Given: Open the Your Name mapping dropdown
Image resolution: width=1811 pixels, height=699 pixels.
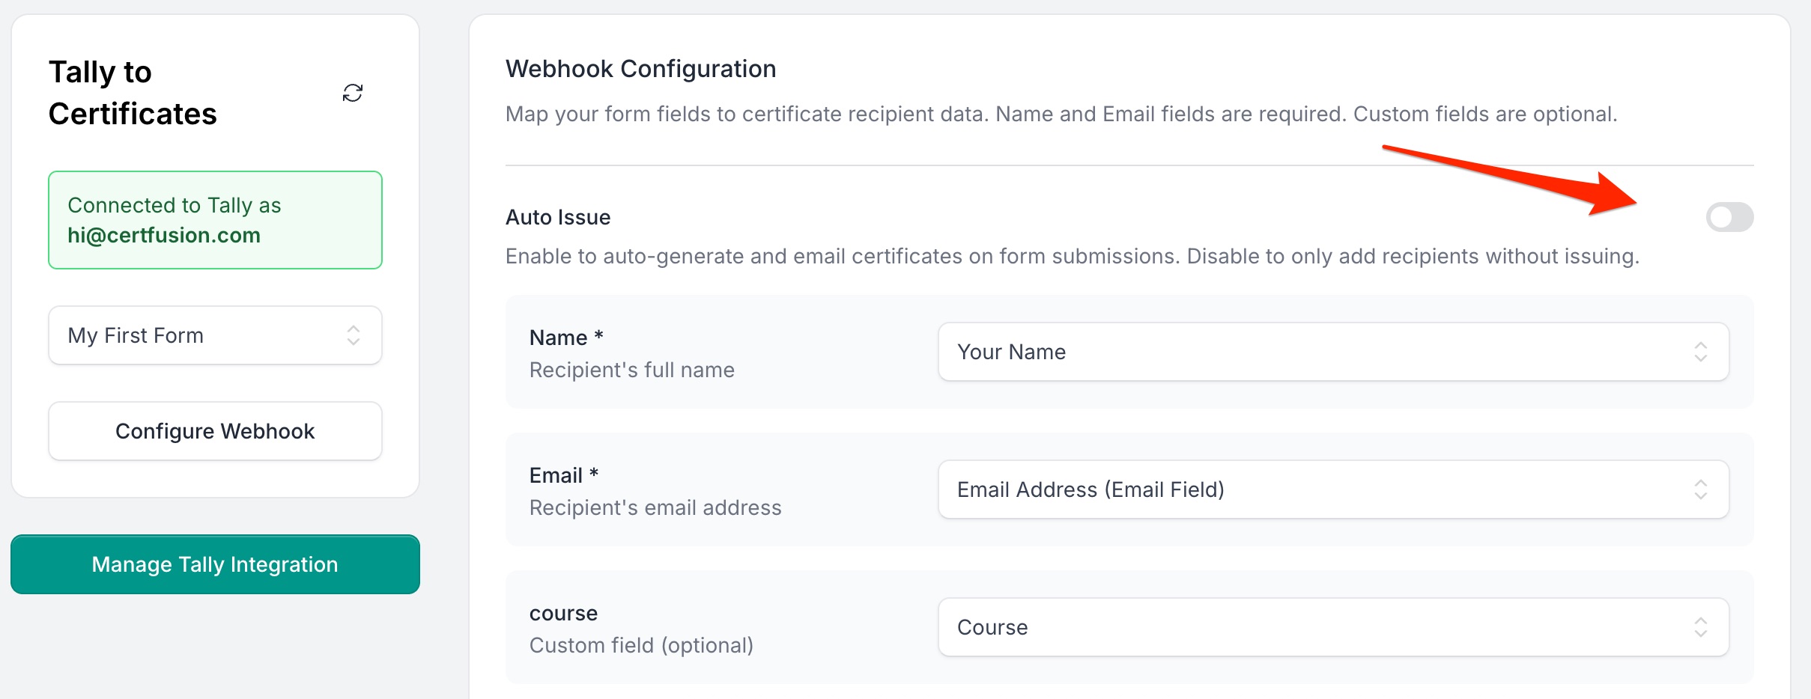Looking at the screenshot, I should 1333,352.
